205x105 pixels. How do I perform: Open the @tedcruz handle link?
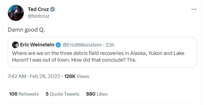click(x=39, y=16)
